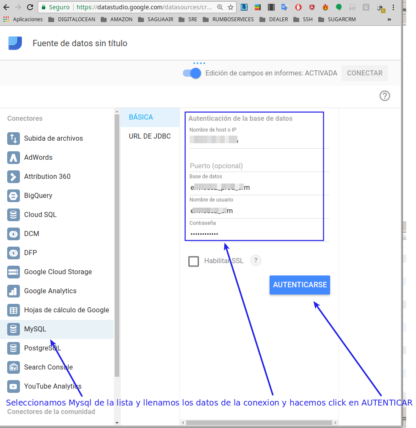
Task: Click the Nombre de usuario field
Action: 259,211
